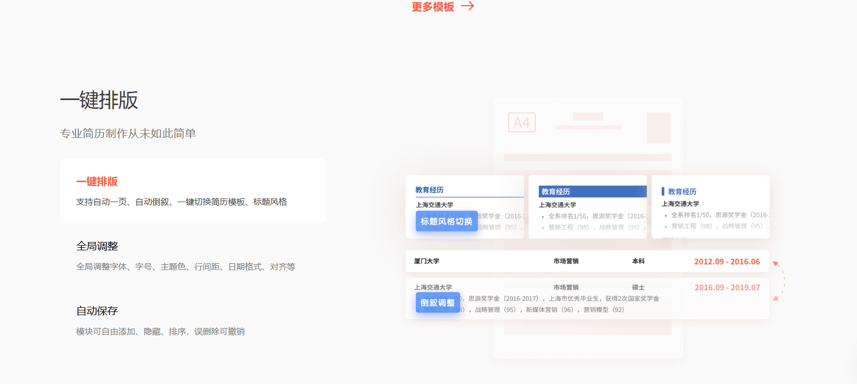Screen dimensions: 857x384
Task: Click the 2012.09 - 2016.06 date
Action: (727, 262)
